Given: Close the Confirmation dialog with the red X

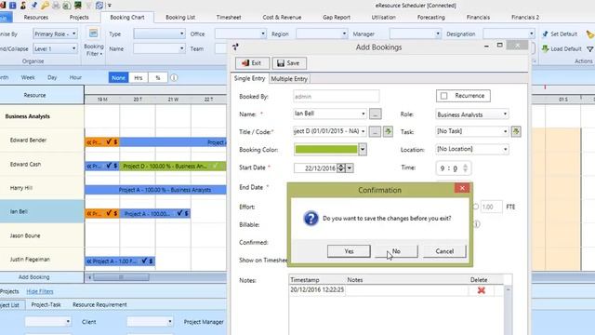Looking at the screenshot, I should 462,188.
